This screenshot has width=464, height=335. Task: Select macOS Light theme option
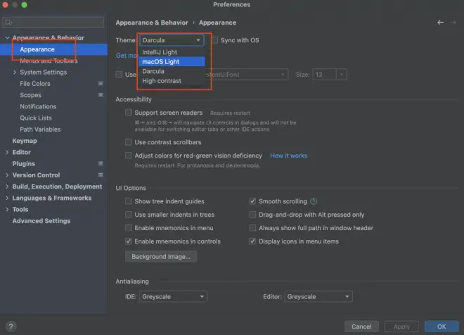point(172,62)
